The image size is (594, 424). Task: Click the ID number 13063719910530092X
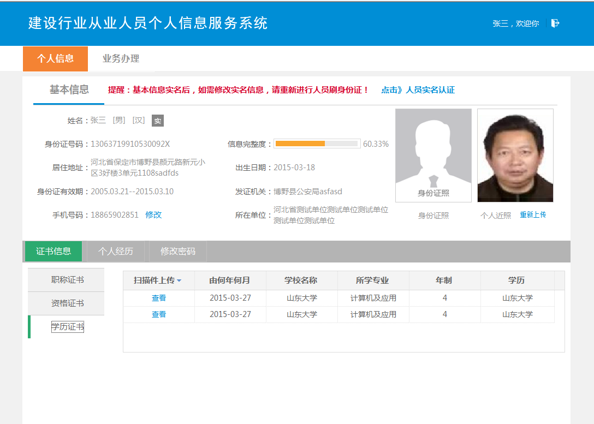click(130, 144)
